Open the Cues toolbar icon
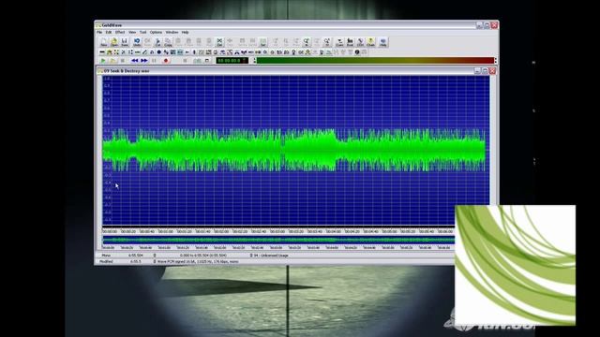This screenshot has height=337, width=600. pyautogui.click(x=339, y=42)
